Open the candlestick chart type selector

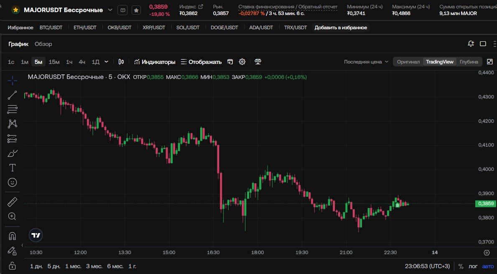point(121,62)
